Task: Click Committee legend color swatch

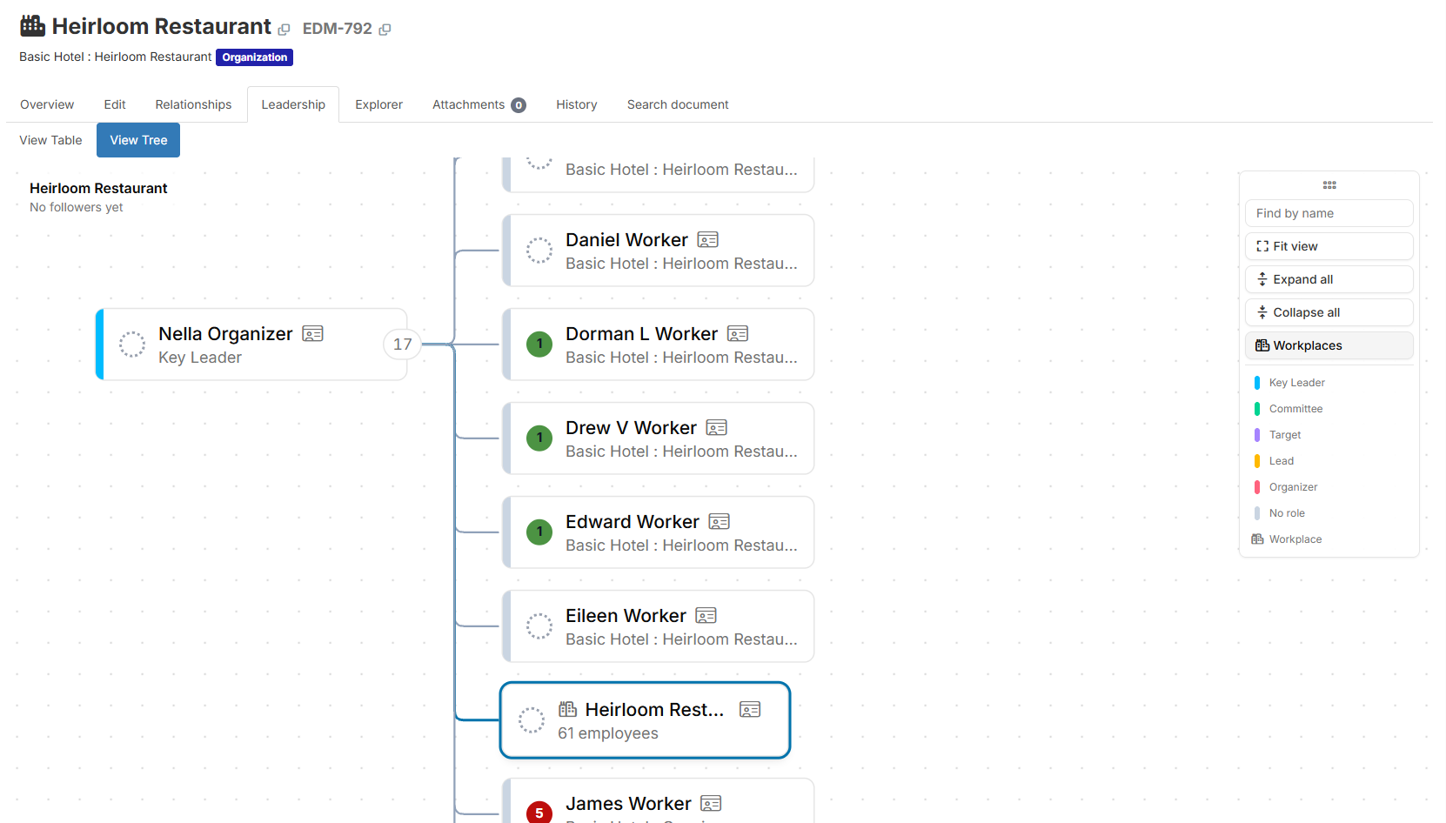Action: (x=1257, y=409)
